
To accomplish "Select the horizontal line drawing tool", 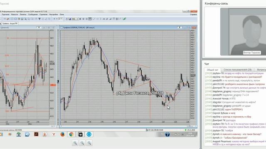I will click(x=98, y=19).
